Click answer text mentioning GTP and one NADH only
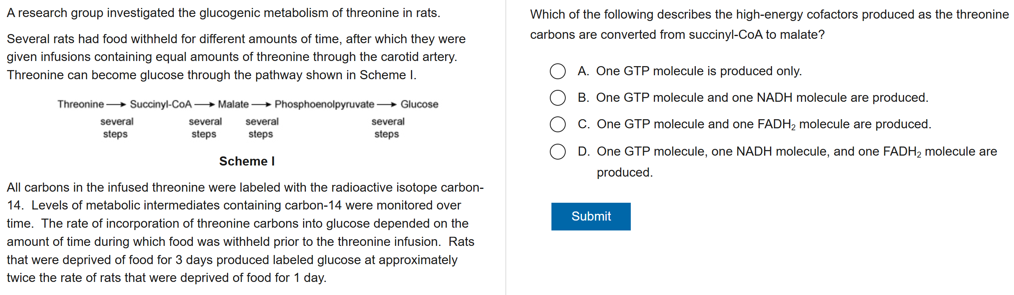The image size is (1014, 295). pyautogui.click(x=762, y=98)
